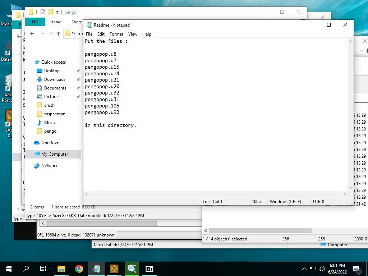Open the Help menu in Notepad

coord(147,34)
